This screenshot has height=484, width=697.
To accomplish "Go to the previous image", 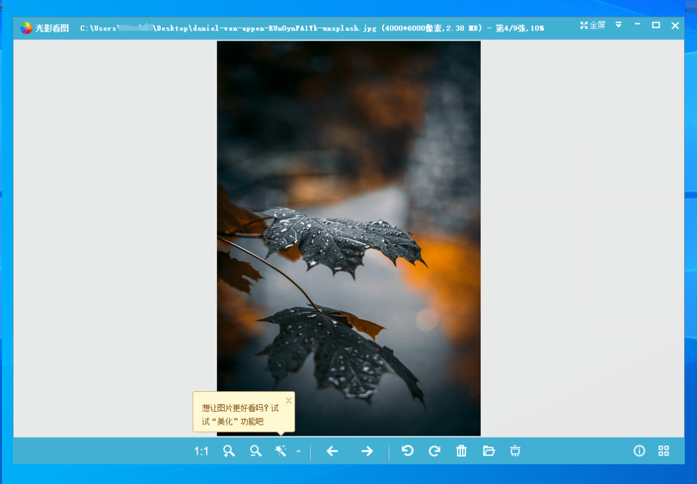I will coord(332,452).
